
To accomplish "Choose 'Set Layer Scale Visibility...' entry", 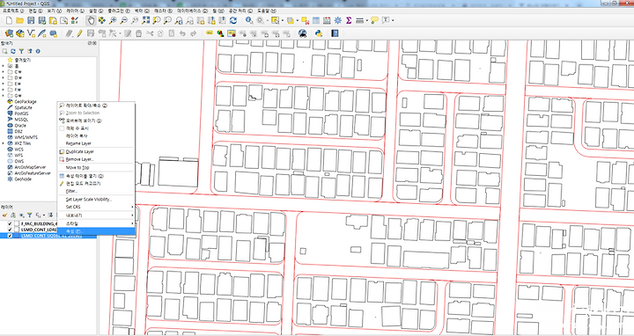I will coord(96,200).
